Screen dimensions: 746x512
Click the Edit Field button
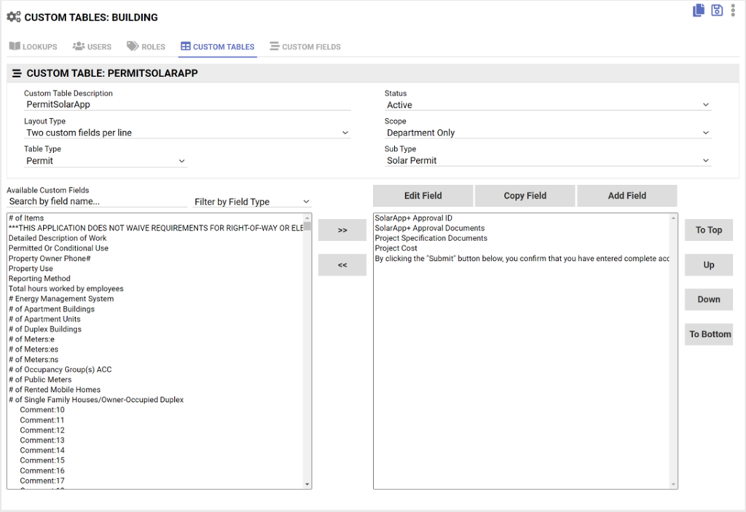pos(423,195)
